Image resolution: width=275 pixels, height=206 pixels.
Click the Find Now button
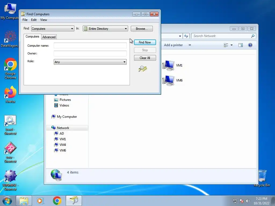pos(145,42)
